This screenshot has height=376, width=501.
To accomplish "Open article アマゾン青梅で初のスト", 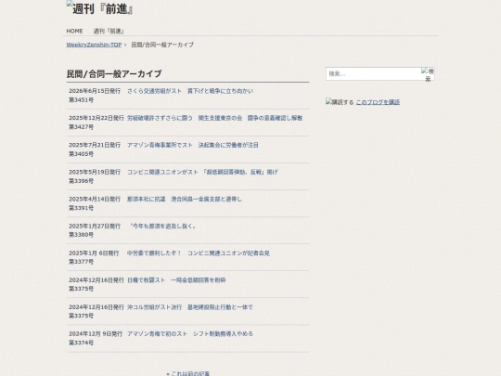I will 190,334.
